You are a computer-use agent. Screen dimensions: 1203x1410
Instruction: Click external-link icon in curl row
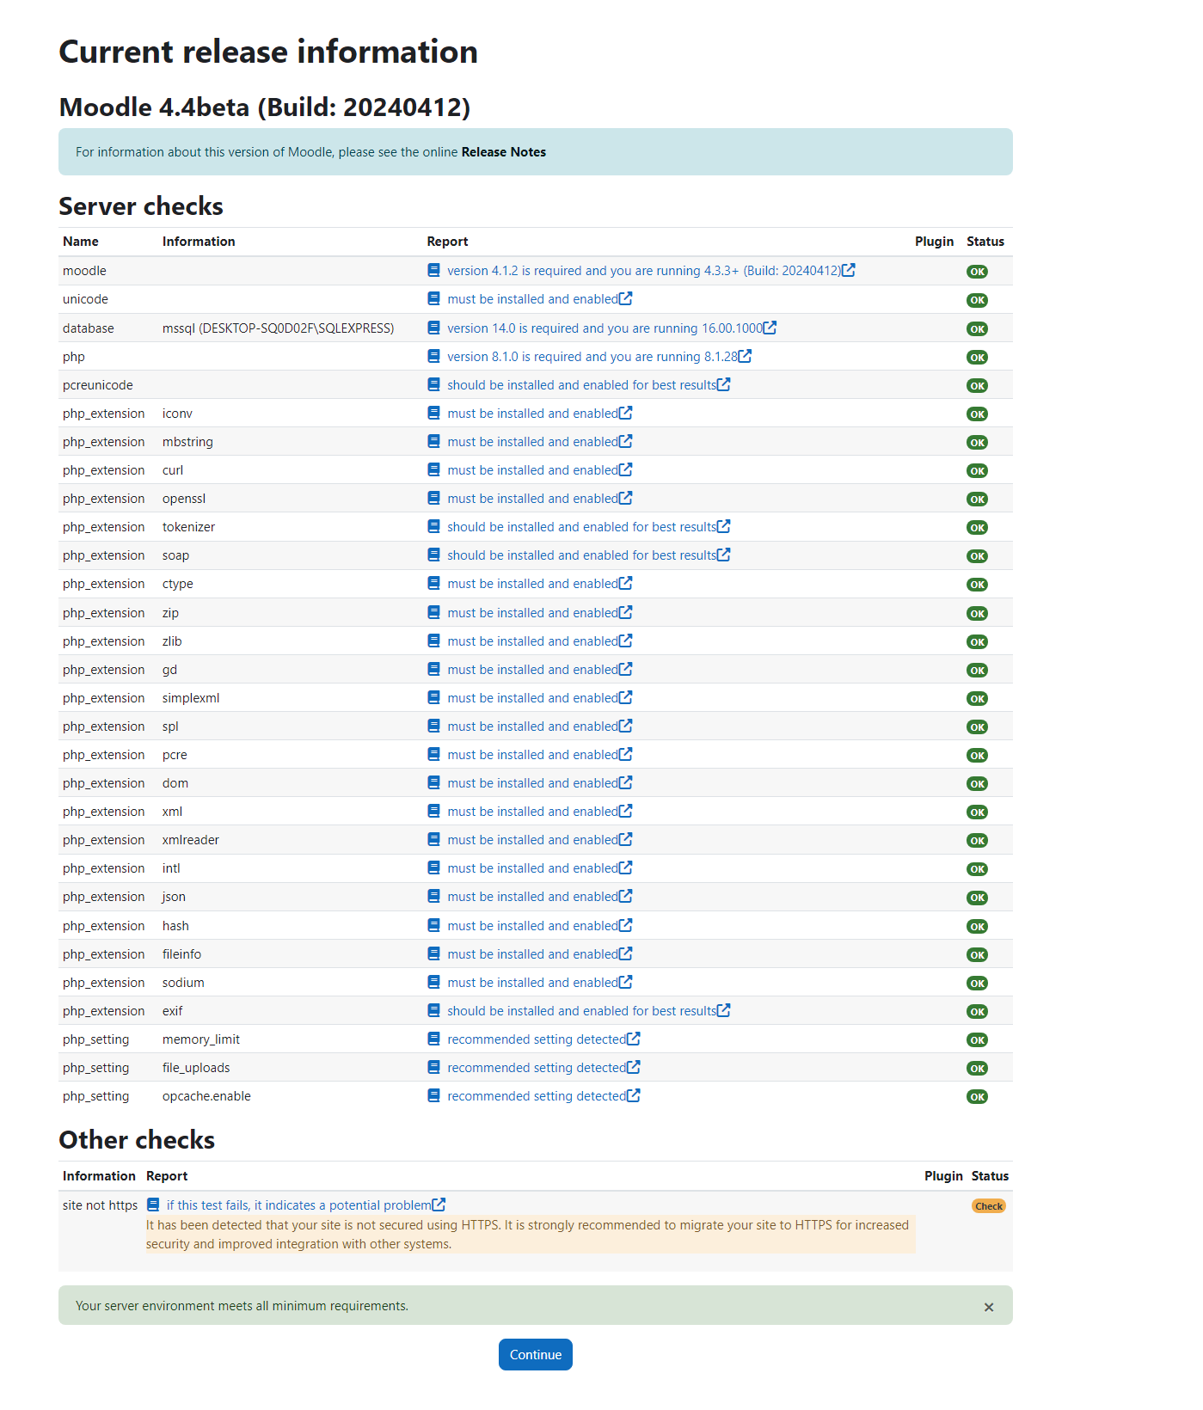[626, 469]
